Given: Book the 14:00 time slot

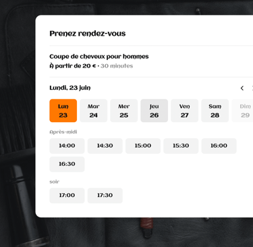Looking at the screenshot, I should (x=67, y=146).
